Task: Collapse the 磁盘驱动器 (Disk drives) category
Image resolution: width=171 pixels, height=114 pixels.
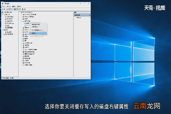Action: (x=22, y=21)
